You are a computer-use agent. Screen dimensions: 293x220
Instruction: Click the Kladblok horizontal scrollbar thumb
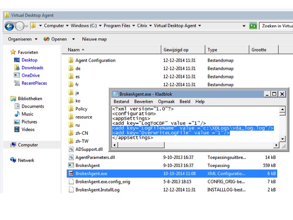click(141, 145)
